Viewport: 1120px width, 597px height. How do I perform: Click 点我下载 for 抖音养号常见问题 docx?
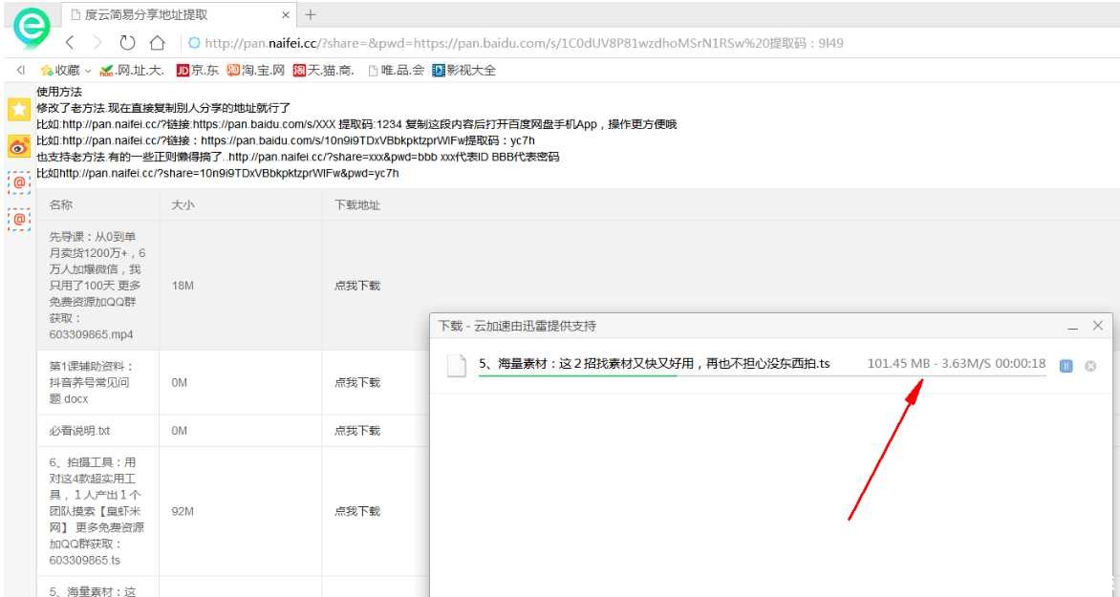[357, 383]
